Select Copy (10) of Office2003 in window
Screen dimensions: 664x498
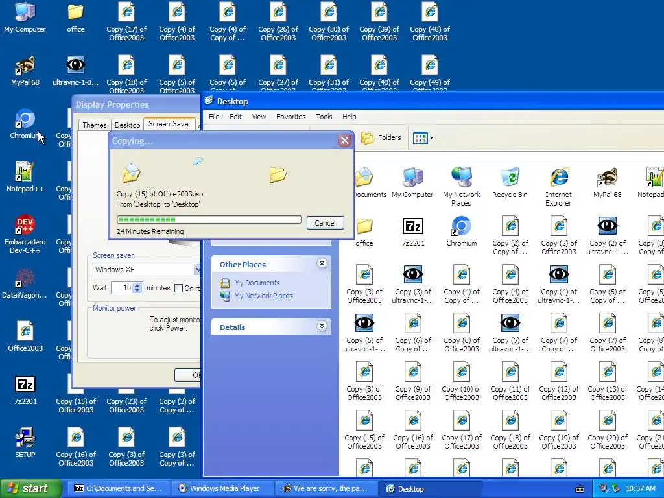click(x=462, y=381)
